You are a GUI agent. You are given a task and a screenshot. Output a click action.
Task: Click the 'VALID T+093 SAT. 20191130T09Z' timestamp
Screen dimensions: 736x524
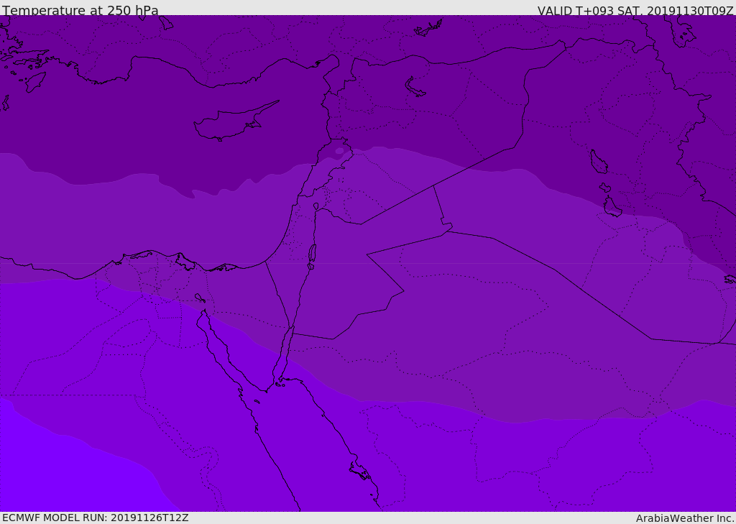pyautogui.click(x=635, y=11)
